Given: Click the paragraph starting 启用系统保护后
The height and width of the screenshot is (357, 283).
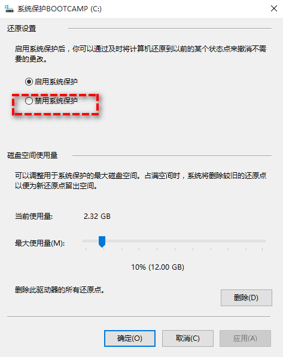Looking at the screenshot, I should (141, 54).
